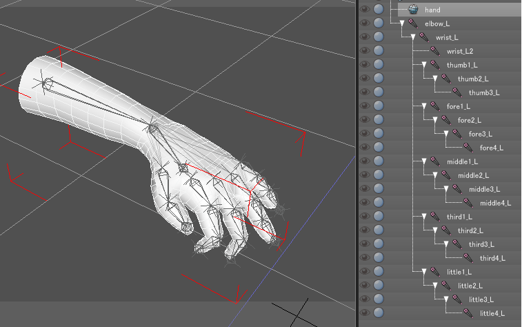Select the hand object row

pyautogui.click(x=459, y=10)
